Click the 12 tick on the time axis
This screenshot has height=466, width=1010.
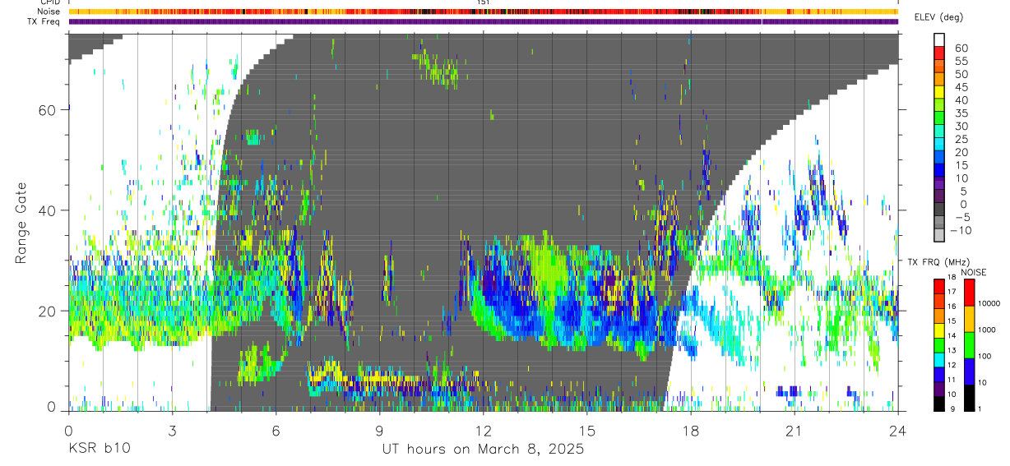pos(483,430)
